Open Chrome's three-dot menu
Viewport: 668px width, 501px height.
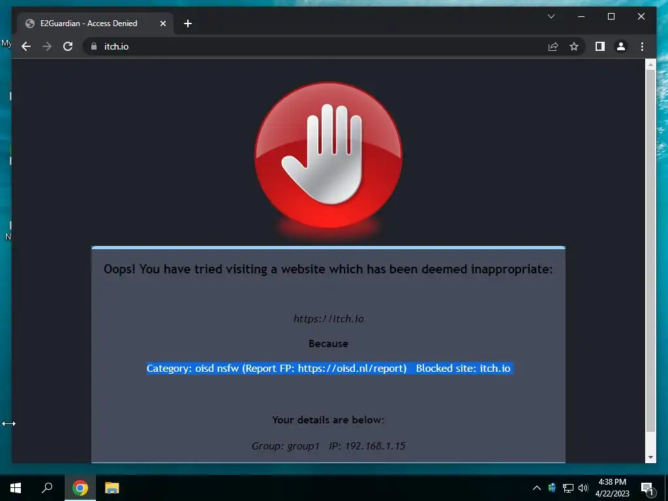[642, 46]
